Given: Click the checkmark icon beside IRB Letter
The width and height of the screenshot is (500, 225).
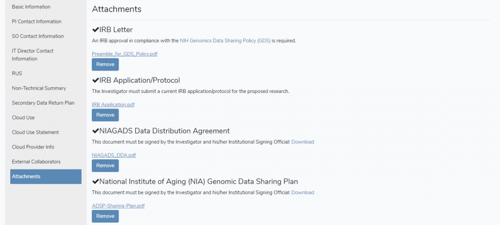Looking at the screenshot, I should (95, 30).
